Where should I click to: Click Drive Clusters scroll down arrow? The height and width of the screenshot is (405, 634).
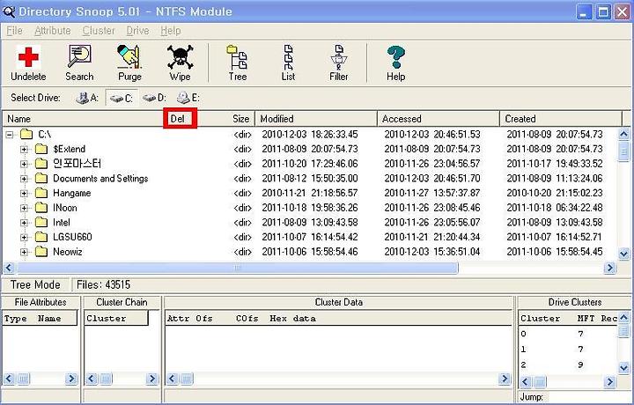pyautogui.click(x=624, y=368)
